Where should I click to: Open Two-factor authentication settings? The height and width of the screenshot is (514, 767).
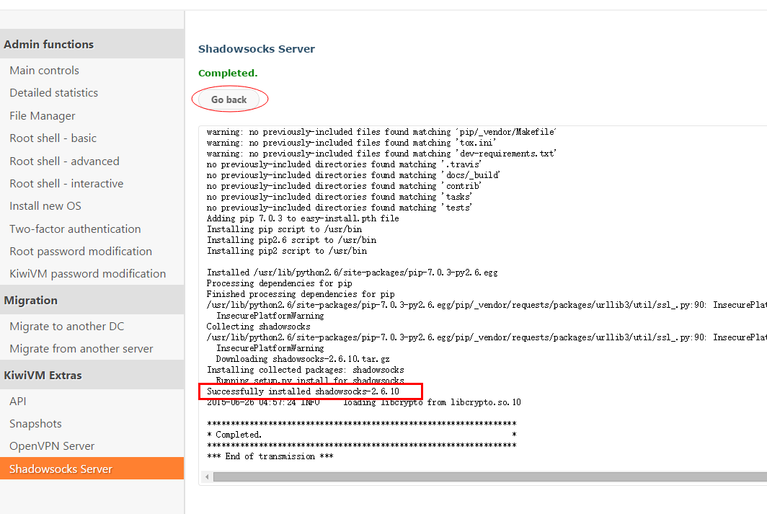pyautogui.click(x=75, y=229)
